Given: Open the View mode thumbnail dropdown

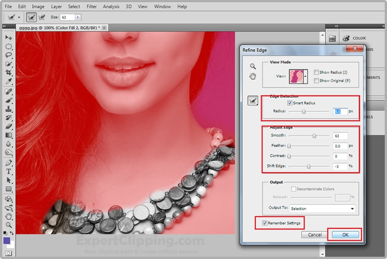Looking at the screenshot, I should 305,76.
